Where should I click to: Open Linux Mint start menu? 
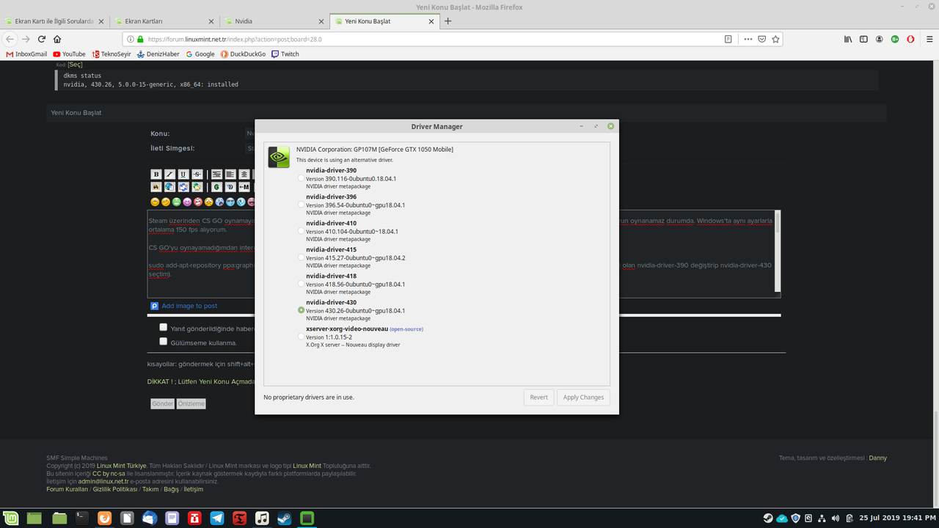[x=11, y=518]
